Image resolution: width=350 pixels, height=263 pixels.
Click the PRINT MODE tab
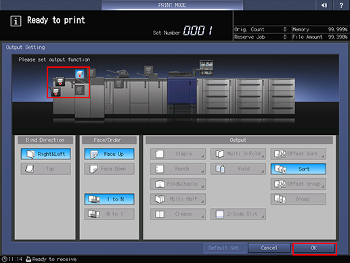point(172,5)
